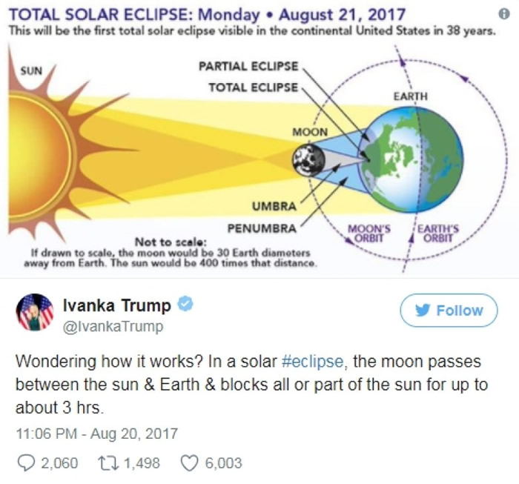Screen dimensions: 519x484
Task: Click the PENUMBRA label in the diagram
Action: tap(262, 227)
